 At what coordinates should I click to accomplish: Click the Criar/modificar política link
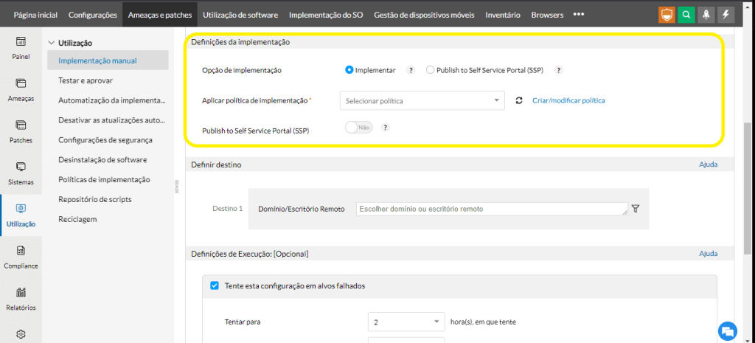[568, 100]
